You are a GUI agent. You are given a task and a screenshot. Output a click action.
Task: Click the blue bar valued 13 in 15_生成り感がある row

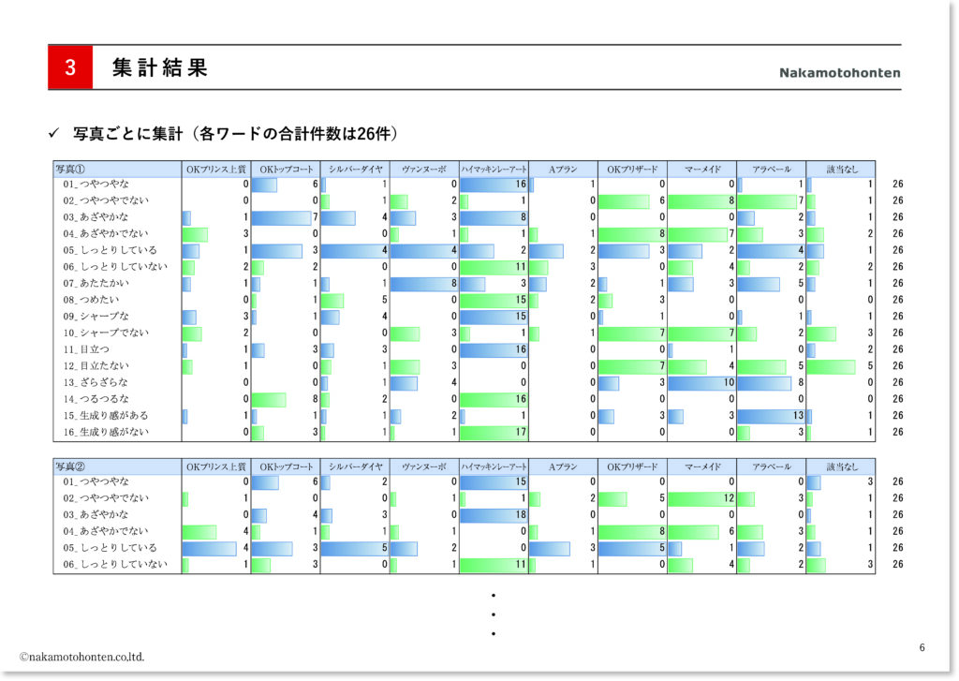tap(771, 415)
